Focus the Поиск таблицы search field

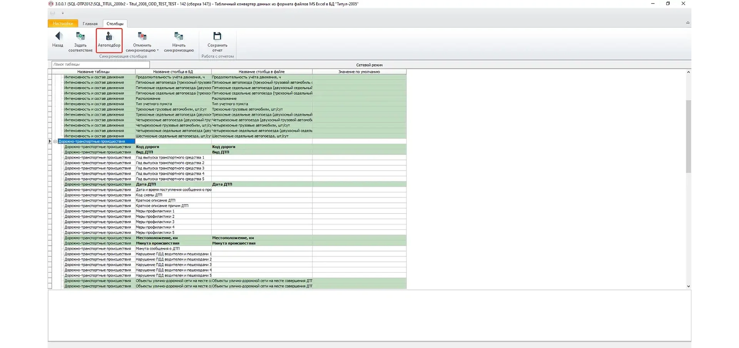[101, 65]
